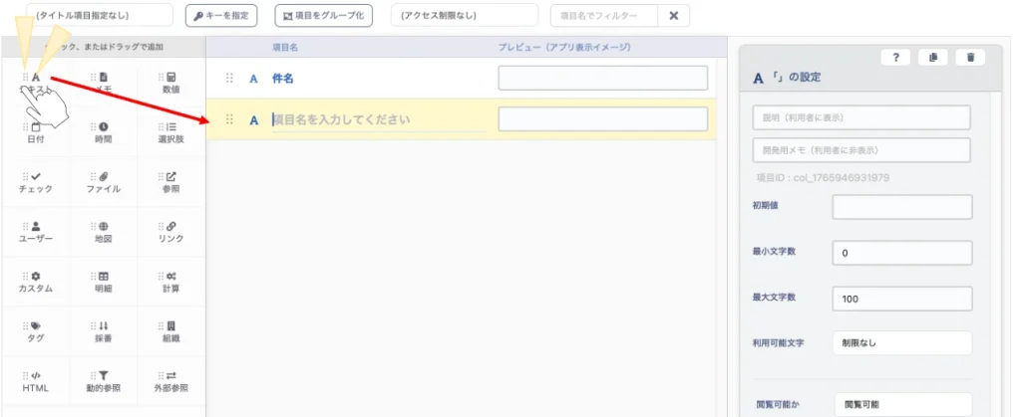Image resolution: width=1021 pixels, height=417 pixels.
Task: Add a 計算 (calculation) field
Action: coord(170,282)
